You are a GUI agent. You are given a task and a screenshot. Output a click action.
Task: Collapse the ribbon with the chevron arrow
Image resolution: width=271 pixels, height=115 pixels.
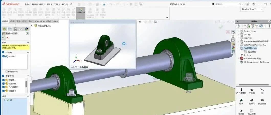tap(167, 18)
